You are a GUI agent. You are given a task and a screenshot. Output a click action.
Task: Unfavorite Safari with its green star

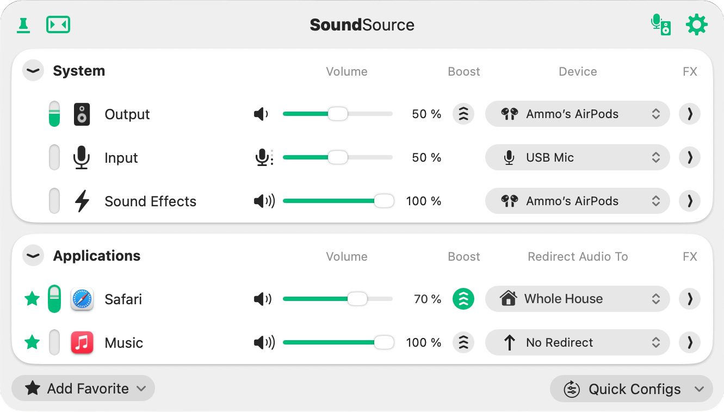point(32,299)
